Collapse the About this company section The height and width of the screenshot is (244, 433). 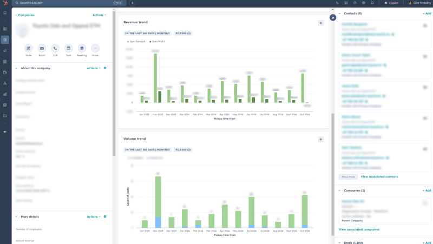16,68
